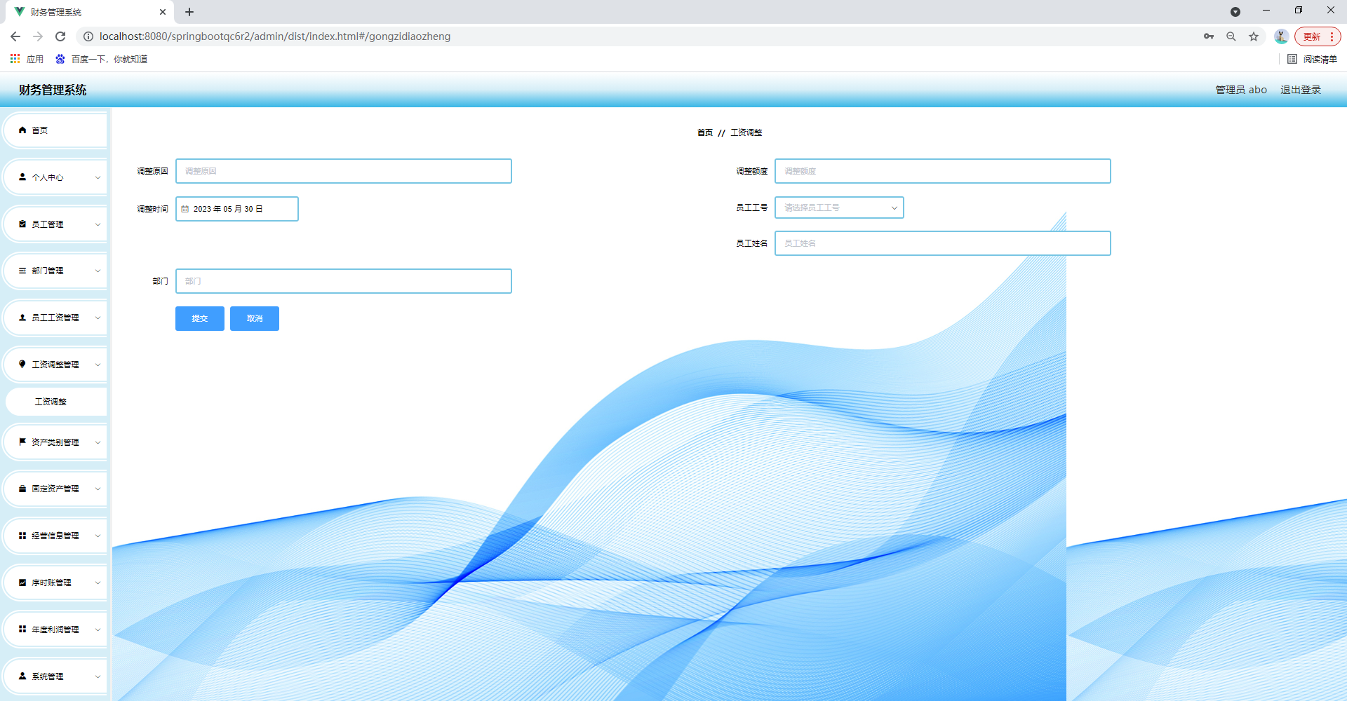Viewport: 1347px width, 701px height.
Task: Select the 工资调整 submenu item
Action: coord(56,402)
